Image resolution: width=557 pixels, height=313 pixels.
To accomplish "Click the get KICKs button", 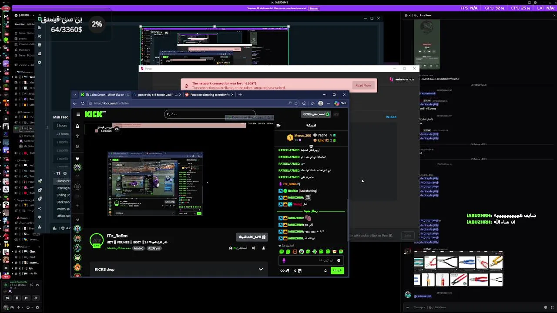I will click(x=316, y=114).
